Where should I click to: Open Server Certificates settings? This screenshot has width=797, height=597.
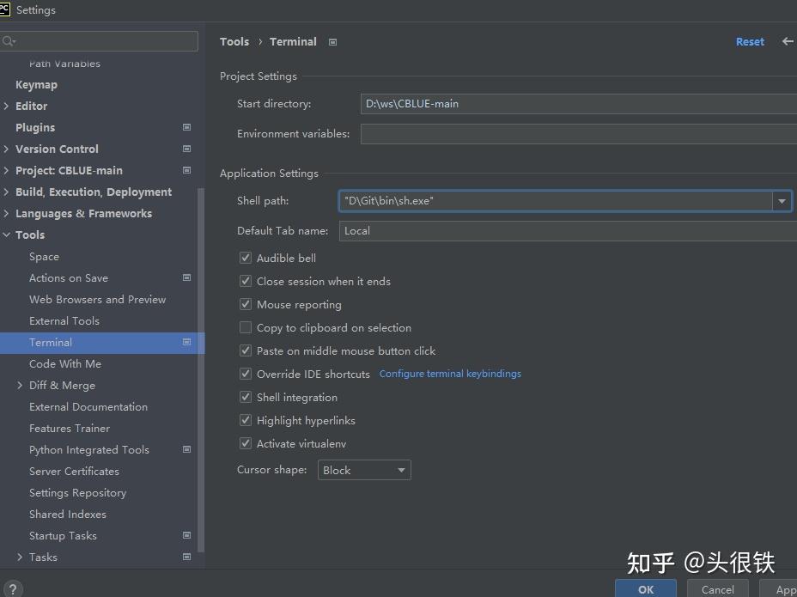coord(74,471)
